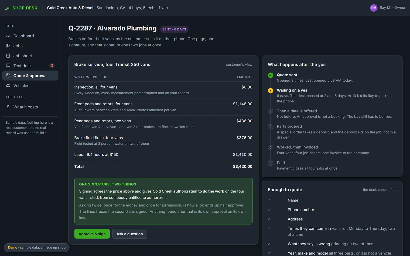Click the RM owner avatar
Viewport: 410px width, 256px height.
pyautogui.click(x=374, y=8)
